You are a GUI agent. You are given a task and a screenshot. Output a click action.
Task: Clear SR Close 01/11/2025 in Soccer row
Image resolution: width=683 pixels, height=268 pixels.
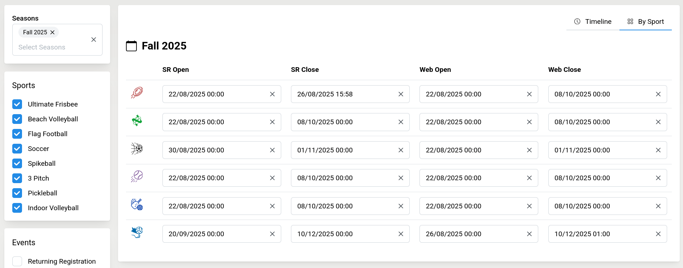(x=401, y=150)
